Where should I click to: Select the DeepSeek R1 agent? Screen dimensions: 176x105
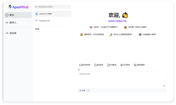52,21
